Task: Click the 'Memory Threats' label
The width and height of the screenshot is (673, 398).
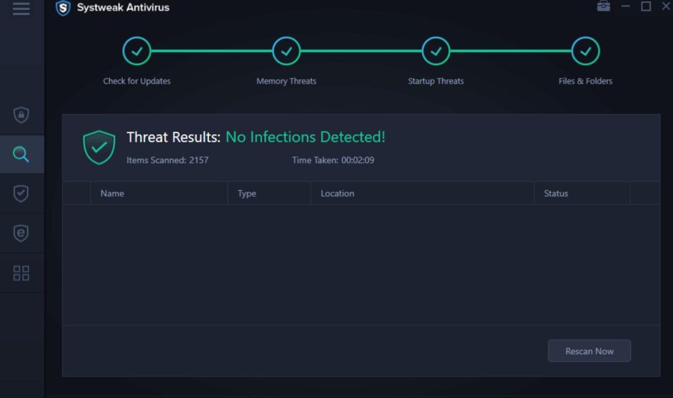Action: point(287,81)
